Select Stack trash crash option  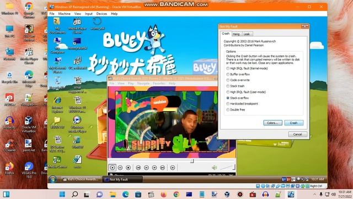pyautogui.click(x=236, y=86)
